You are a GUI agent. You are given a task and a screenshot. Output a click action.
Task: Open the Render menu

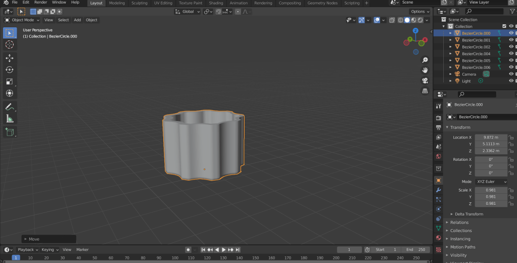point(40,3)
